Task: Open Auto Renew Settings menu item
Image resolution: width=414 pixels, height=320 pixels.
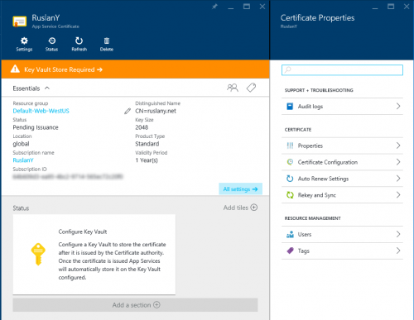Action: pos(342,179)
